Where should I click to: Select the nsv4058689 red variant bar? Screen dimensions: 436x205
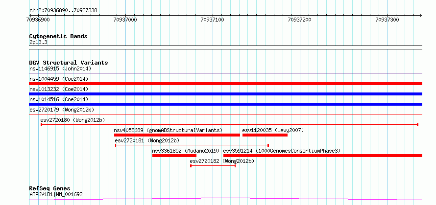click(177, 135)
